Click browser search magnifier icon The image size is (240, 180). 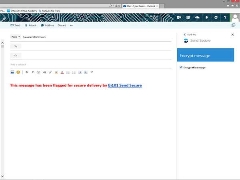pyautogui.click(x=110, y=6)
